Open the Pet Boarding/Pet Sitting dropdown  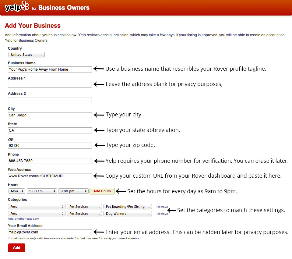click(x=128, y=207)
